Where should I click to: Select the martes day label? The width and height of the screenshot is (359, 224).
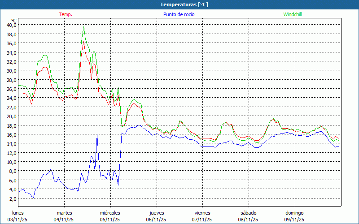65,212
